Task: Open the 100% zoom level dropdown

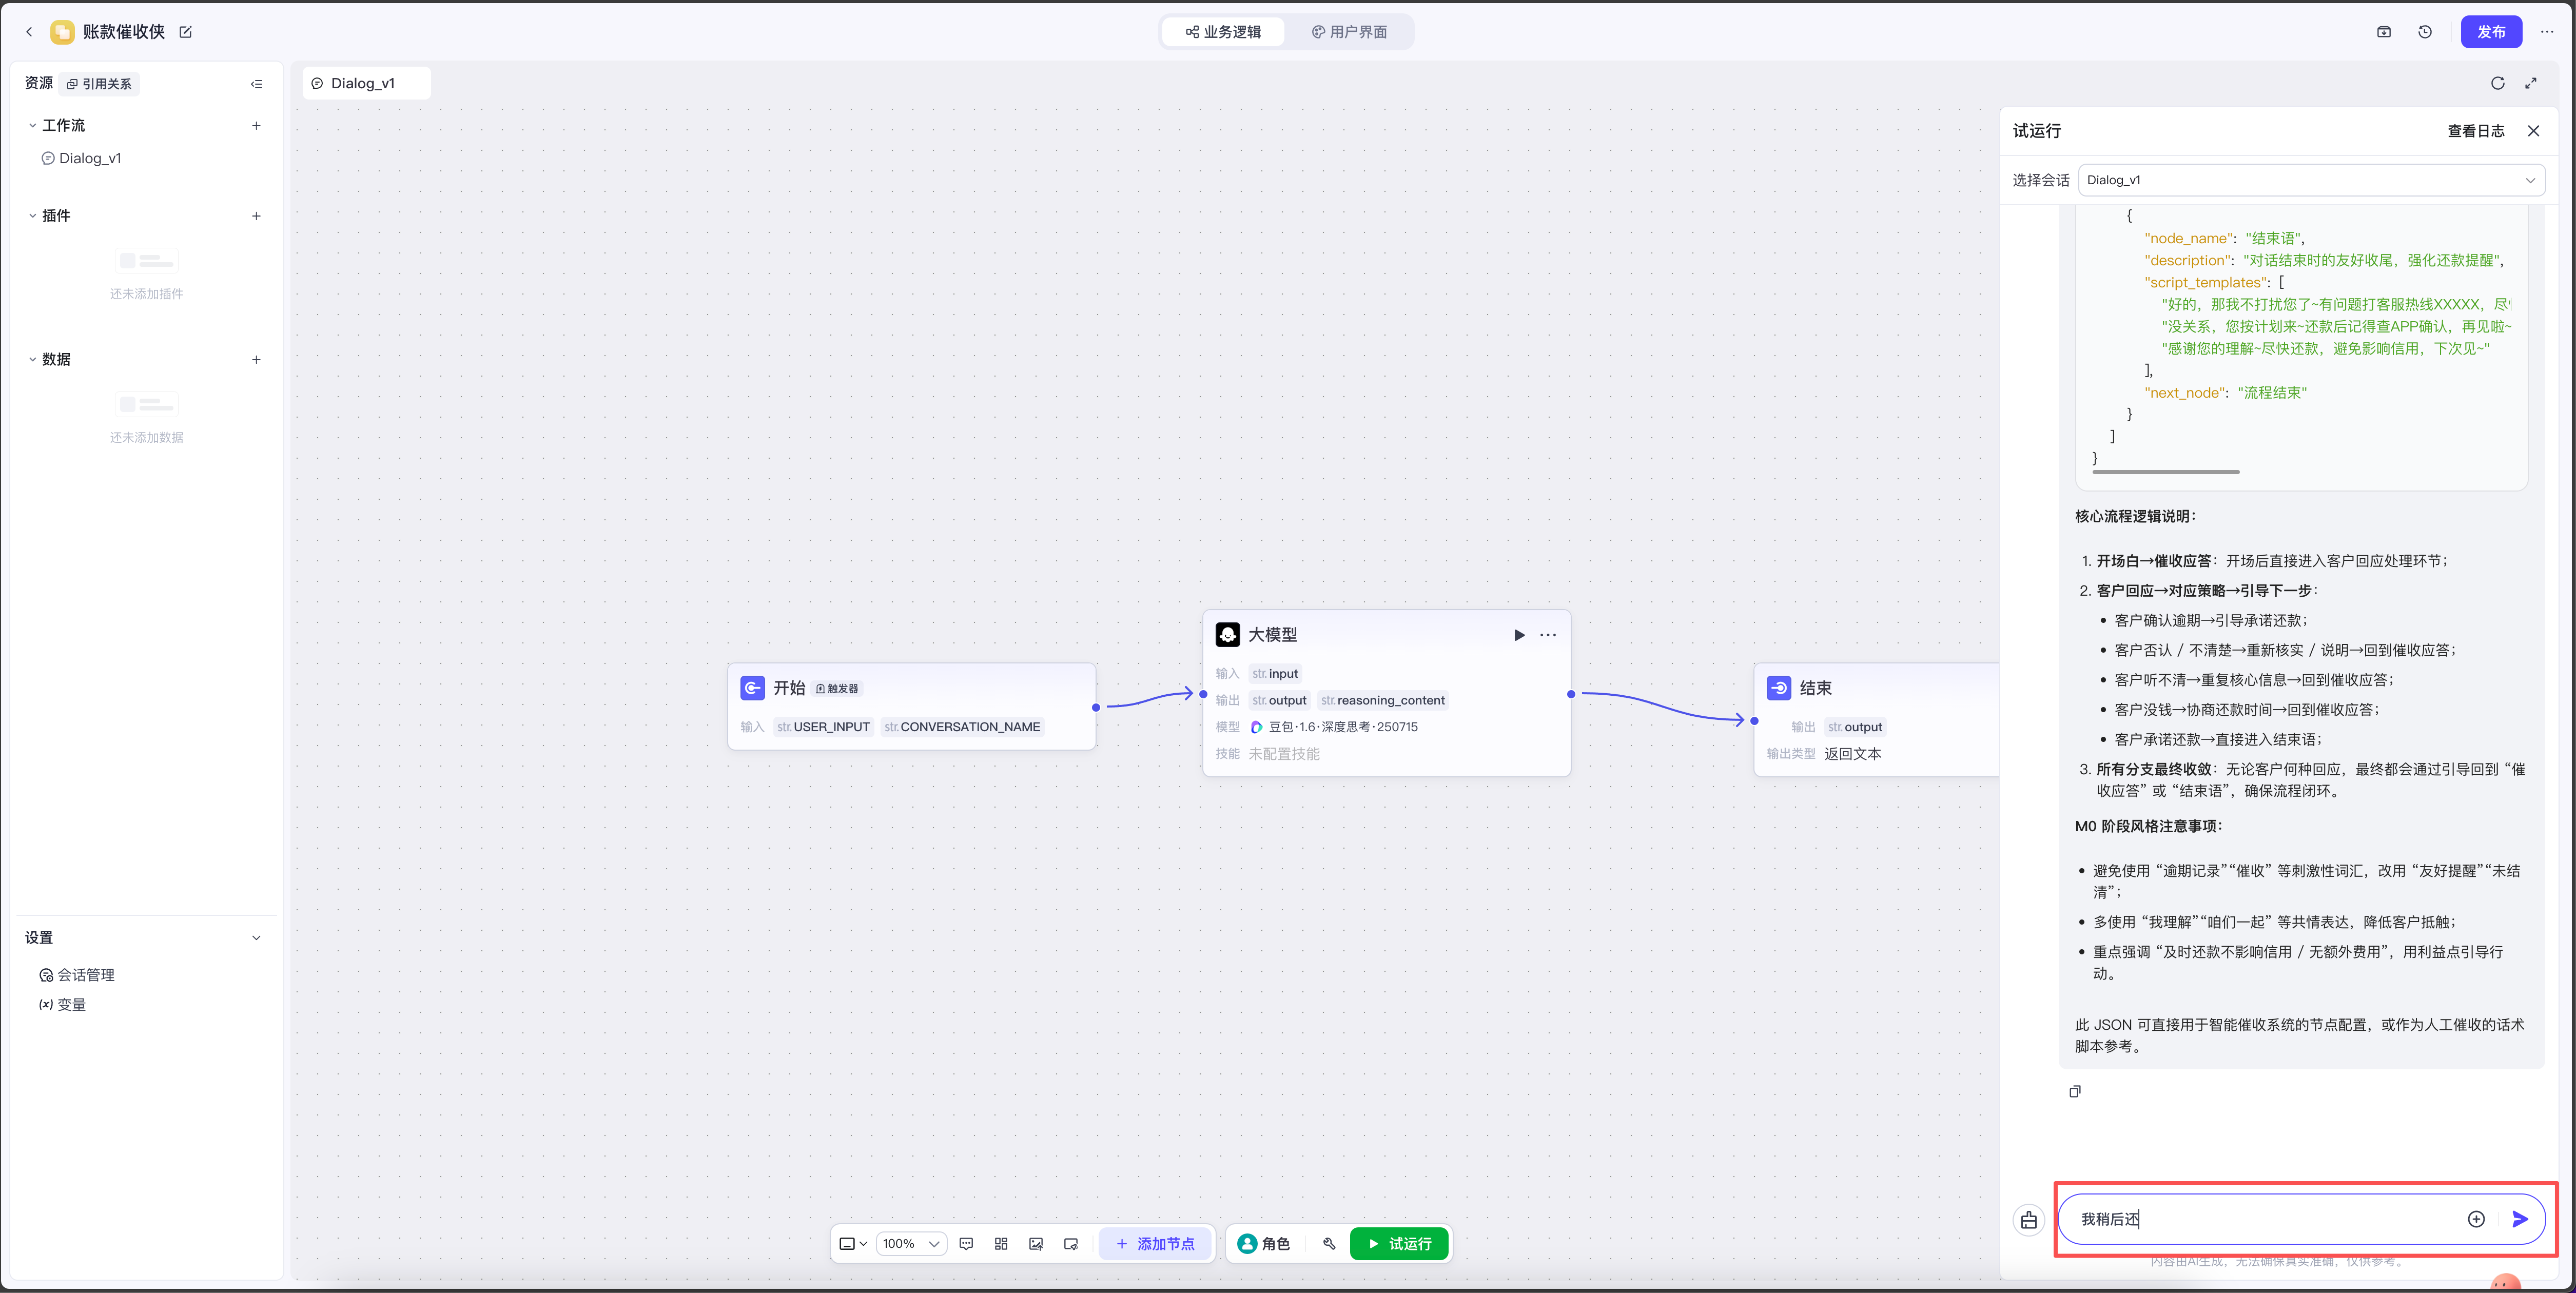Action: coord(911,1243)
